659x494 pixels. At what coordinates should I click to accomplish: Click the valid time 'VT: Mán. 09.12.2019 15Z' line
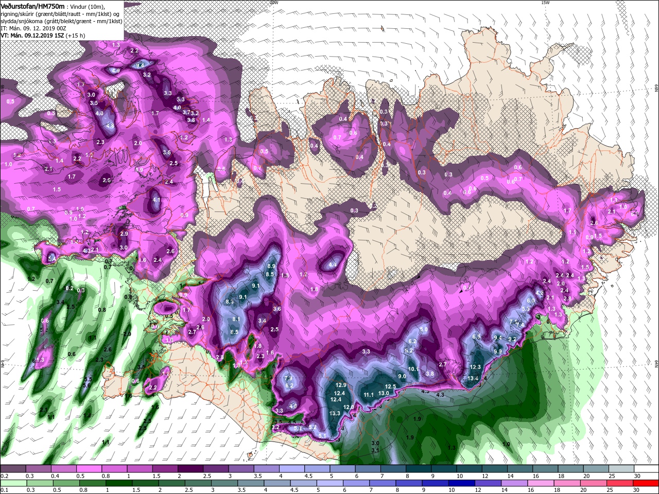(x=33, y=36)
